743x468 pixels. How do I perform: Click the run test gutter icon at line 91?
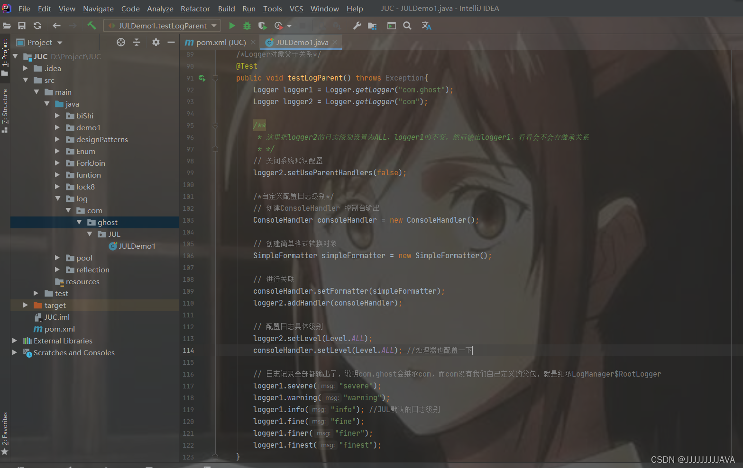point(202,78)
